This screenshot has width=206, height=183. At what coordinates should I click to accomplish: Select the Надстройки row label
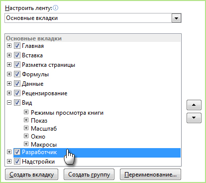point(38,162)
